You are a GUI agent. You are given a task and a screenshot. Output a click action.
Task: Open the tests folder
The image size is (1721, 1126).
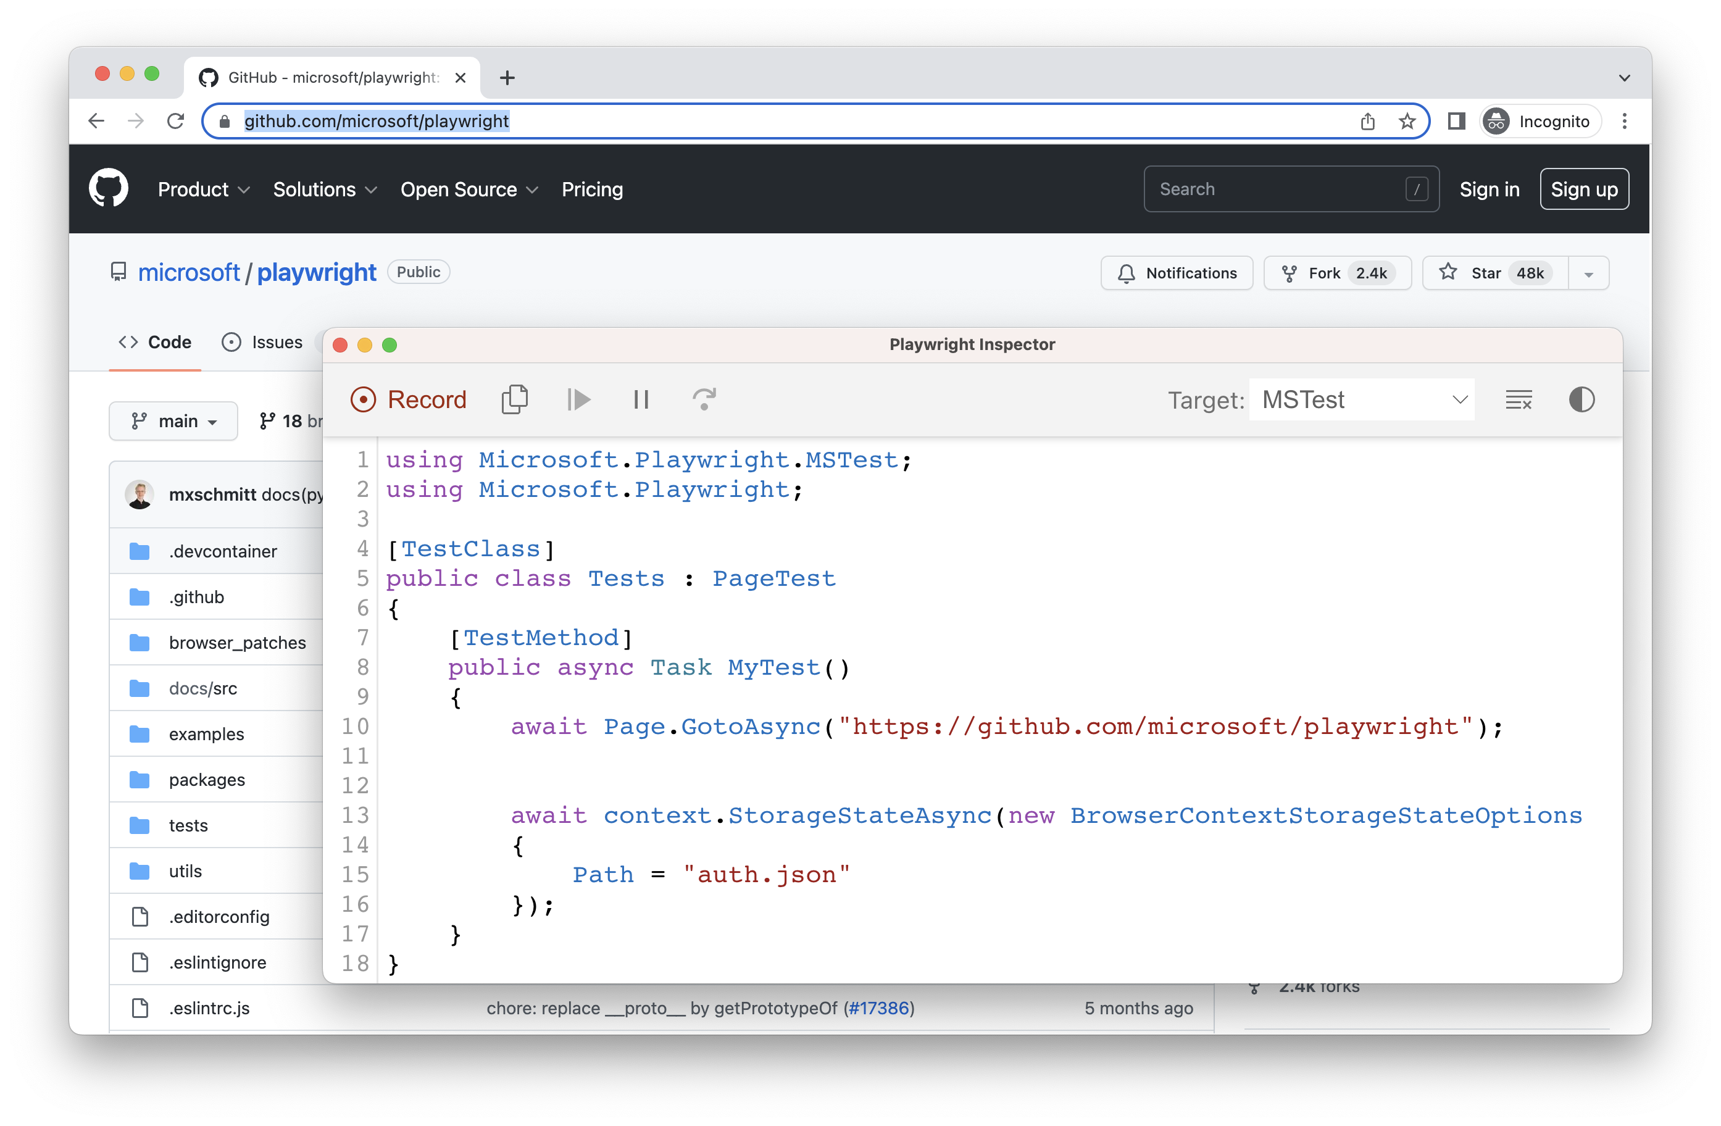[188, 825]
